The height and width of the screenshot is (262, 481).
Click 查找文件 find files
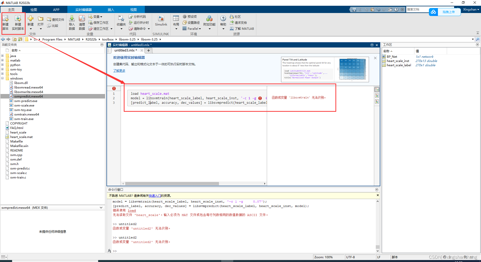coord(56,19)
